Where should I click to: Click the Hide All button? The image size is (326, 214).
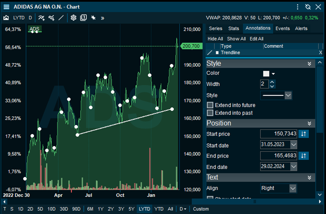point(215,39)
